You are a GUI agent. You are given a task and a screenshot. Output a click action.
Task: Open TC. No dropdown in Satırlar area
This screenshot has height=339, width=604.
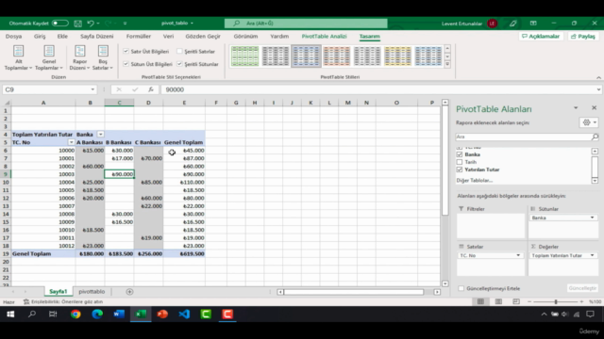(518, 255)
